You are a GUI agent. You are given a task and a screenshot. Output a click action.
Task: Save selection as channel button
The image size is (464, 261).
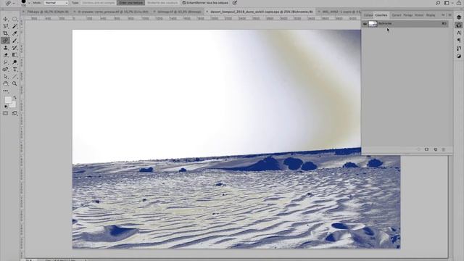tap(427, 149)
